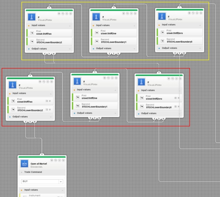Click the chess pawn icon of the slowk ShiftZero block
The height and width of the screenshot is (197, 220).
[x=162, y=16]
